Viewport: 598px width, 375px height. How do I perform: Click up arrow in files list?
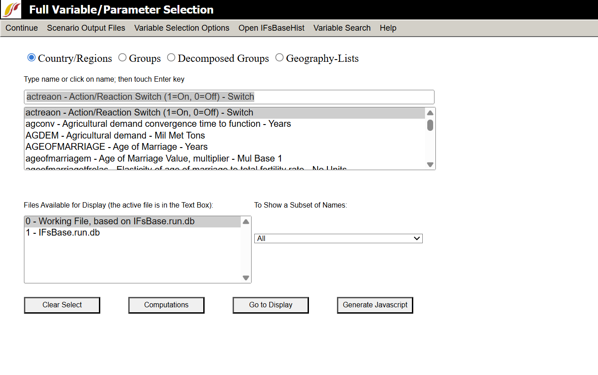[x=246, y=222]
